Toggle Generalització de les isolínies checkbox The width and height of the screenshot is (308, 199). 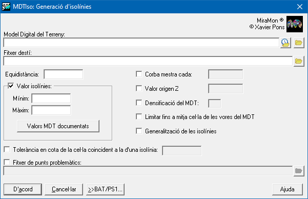pyautogui.click(x=139, y=131)
